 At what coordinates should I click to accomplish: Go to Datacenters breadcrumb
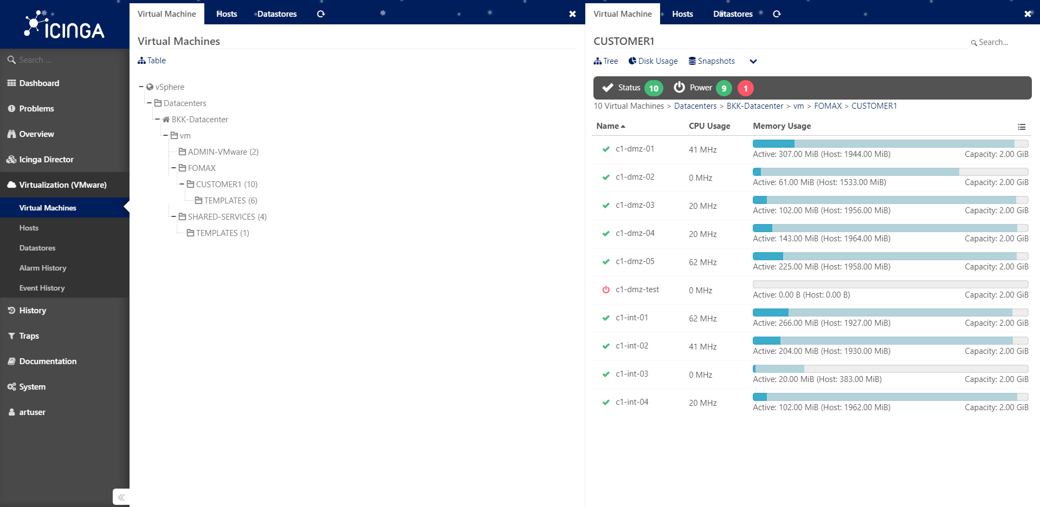click(x=695, y=106)
